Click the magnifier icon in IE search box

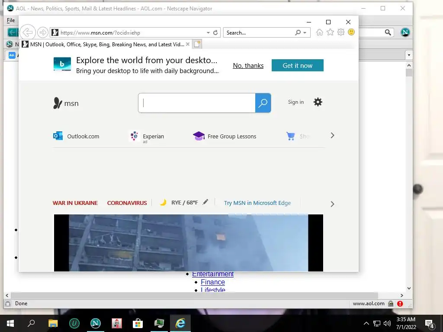(298, 33)
